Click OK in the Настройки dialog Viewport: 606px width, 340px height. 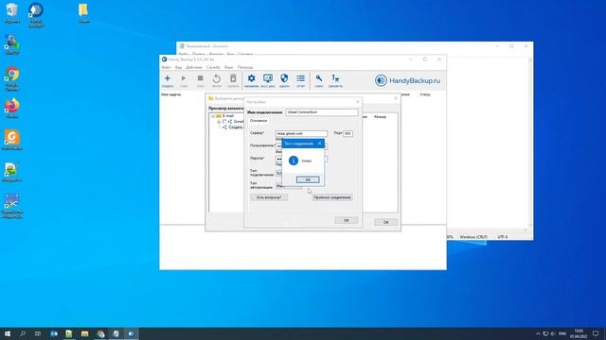(346, 220)
